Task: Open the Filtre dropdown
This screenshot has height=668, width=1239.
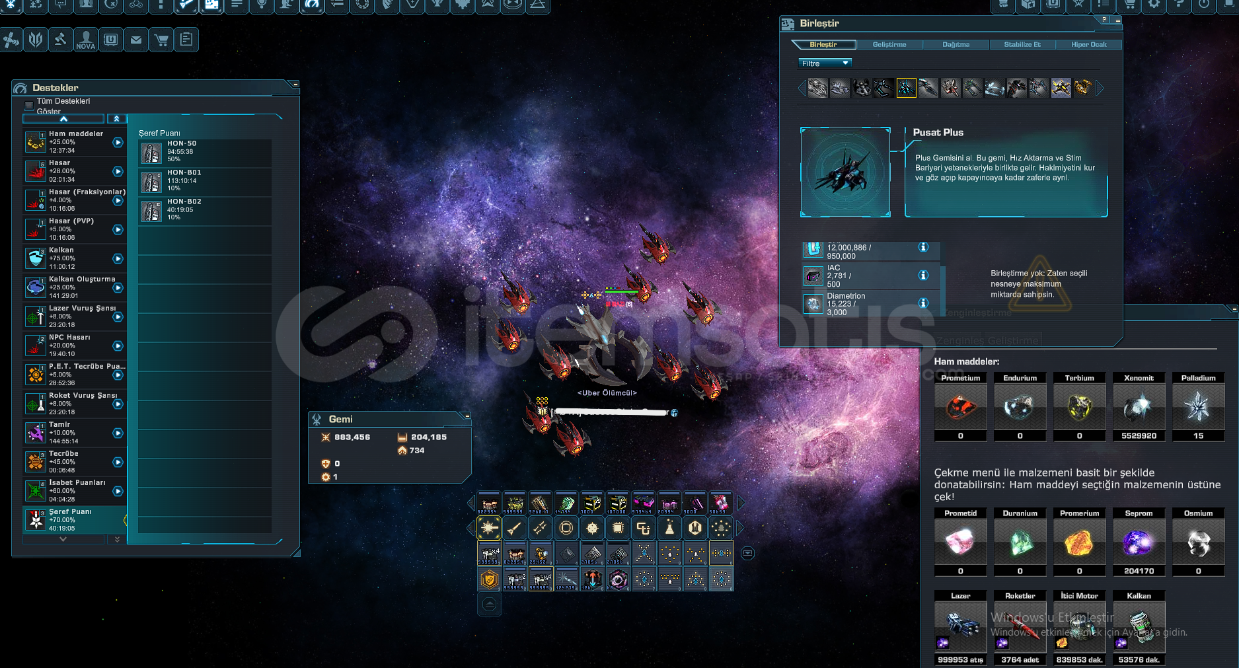Action: (825, 63)
